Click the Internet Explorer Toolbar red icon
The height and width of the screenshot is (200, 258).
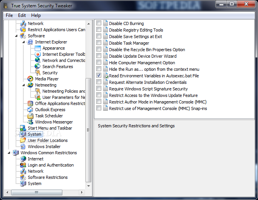click(x=38, y=54)
